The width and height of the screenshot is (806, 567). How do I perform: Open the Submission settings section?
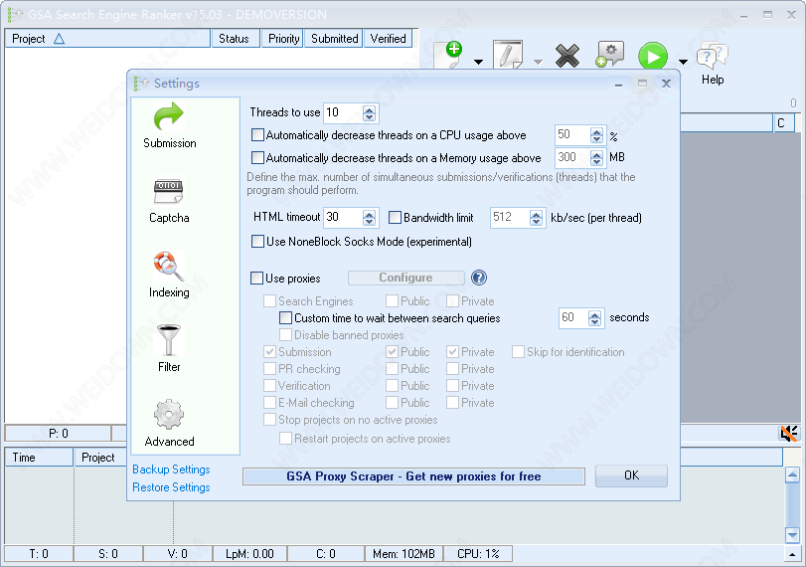(169, 125)
